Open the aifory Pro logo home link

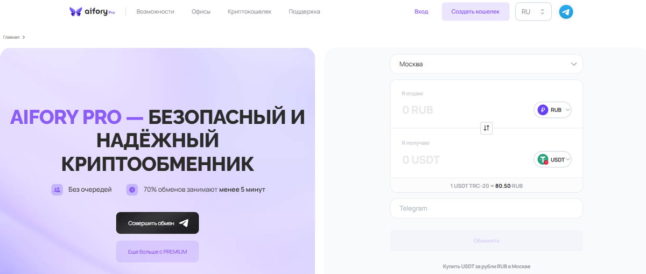[92, 11]
